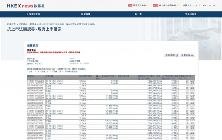The image size is (222, 140).
Task: Open form IS20211209E00664
Action: point(35,91)
